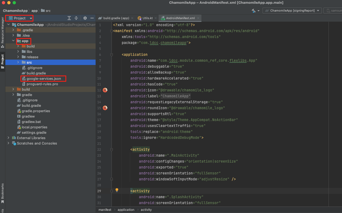Open Project panel settings gear
The height and width of the screenshot is (213, 342).
(x=85, y=18)
